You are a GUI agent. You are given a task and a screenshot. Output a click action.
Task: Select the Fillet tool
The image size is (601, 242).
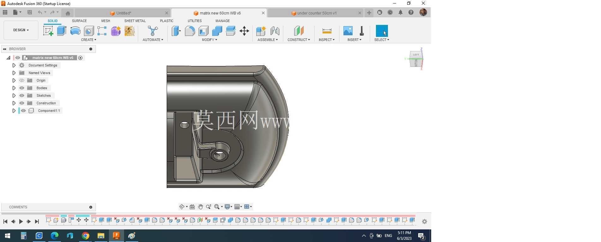[x=190, y=31]
